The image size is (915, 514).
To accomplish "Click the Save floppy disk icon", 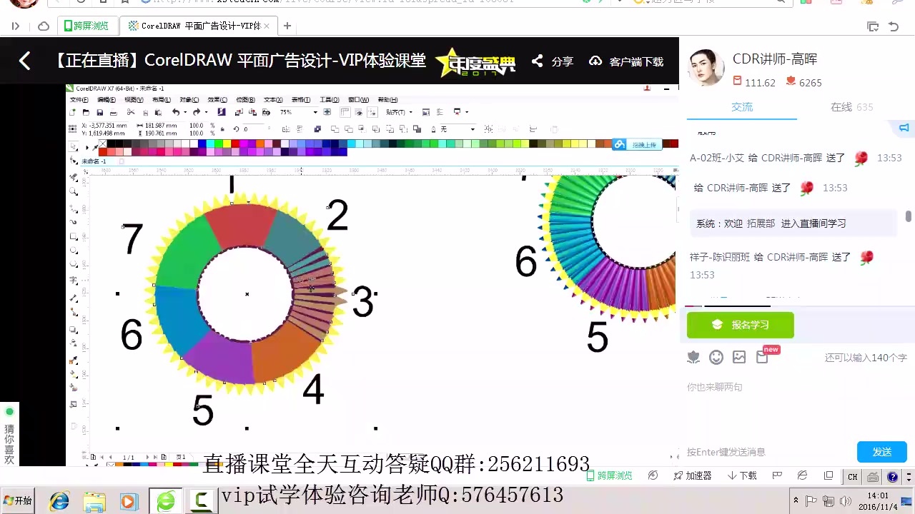I will pos(100,112).
